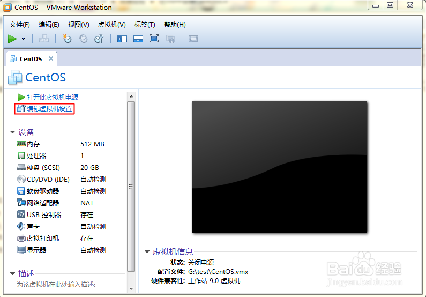The height and width of the screenshot is (297, 426).
Task: Open the 视图(V) menu
Action: [79, 25]
